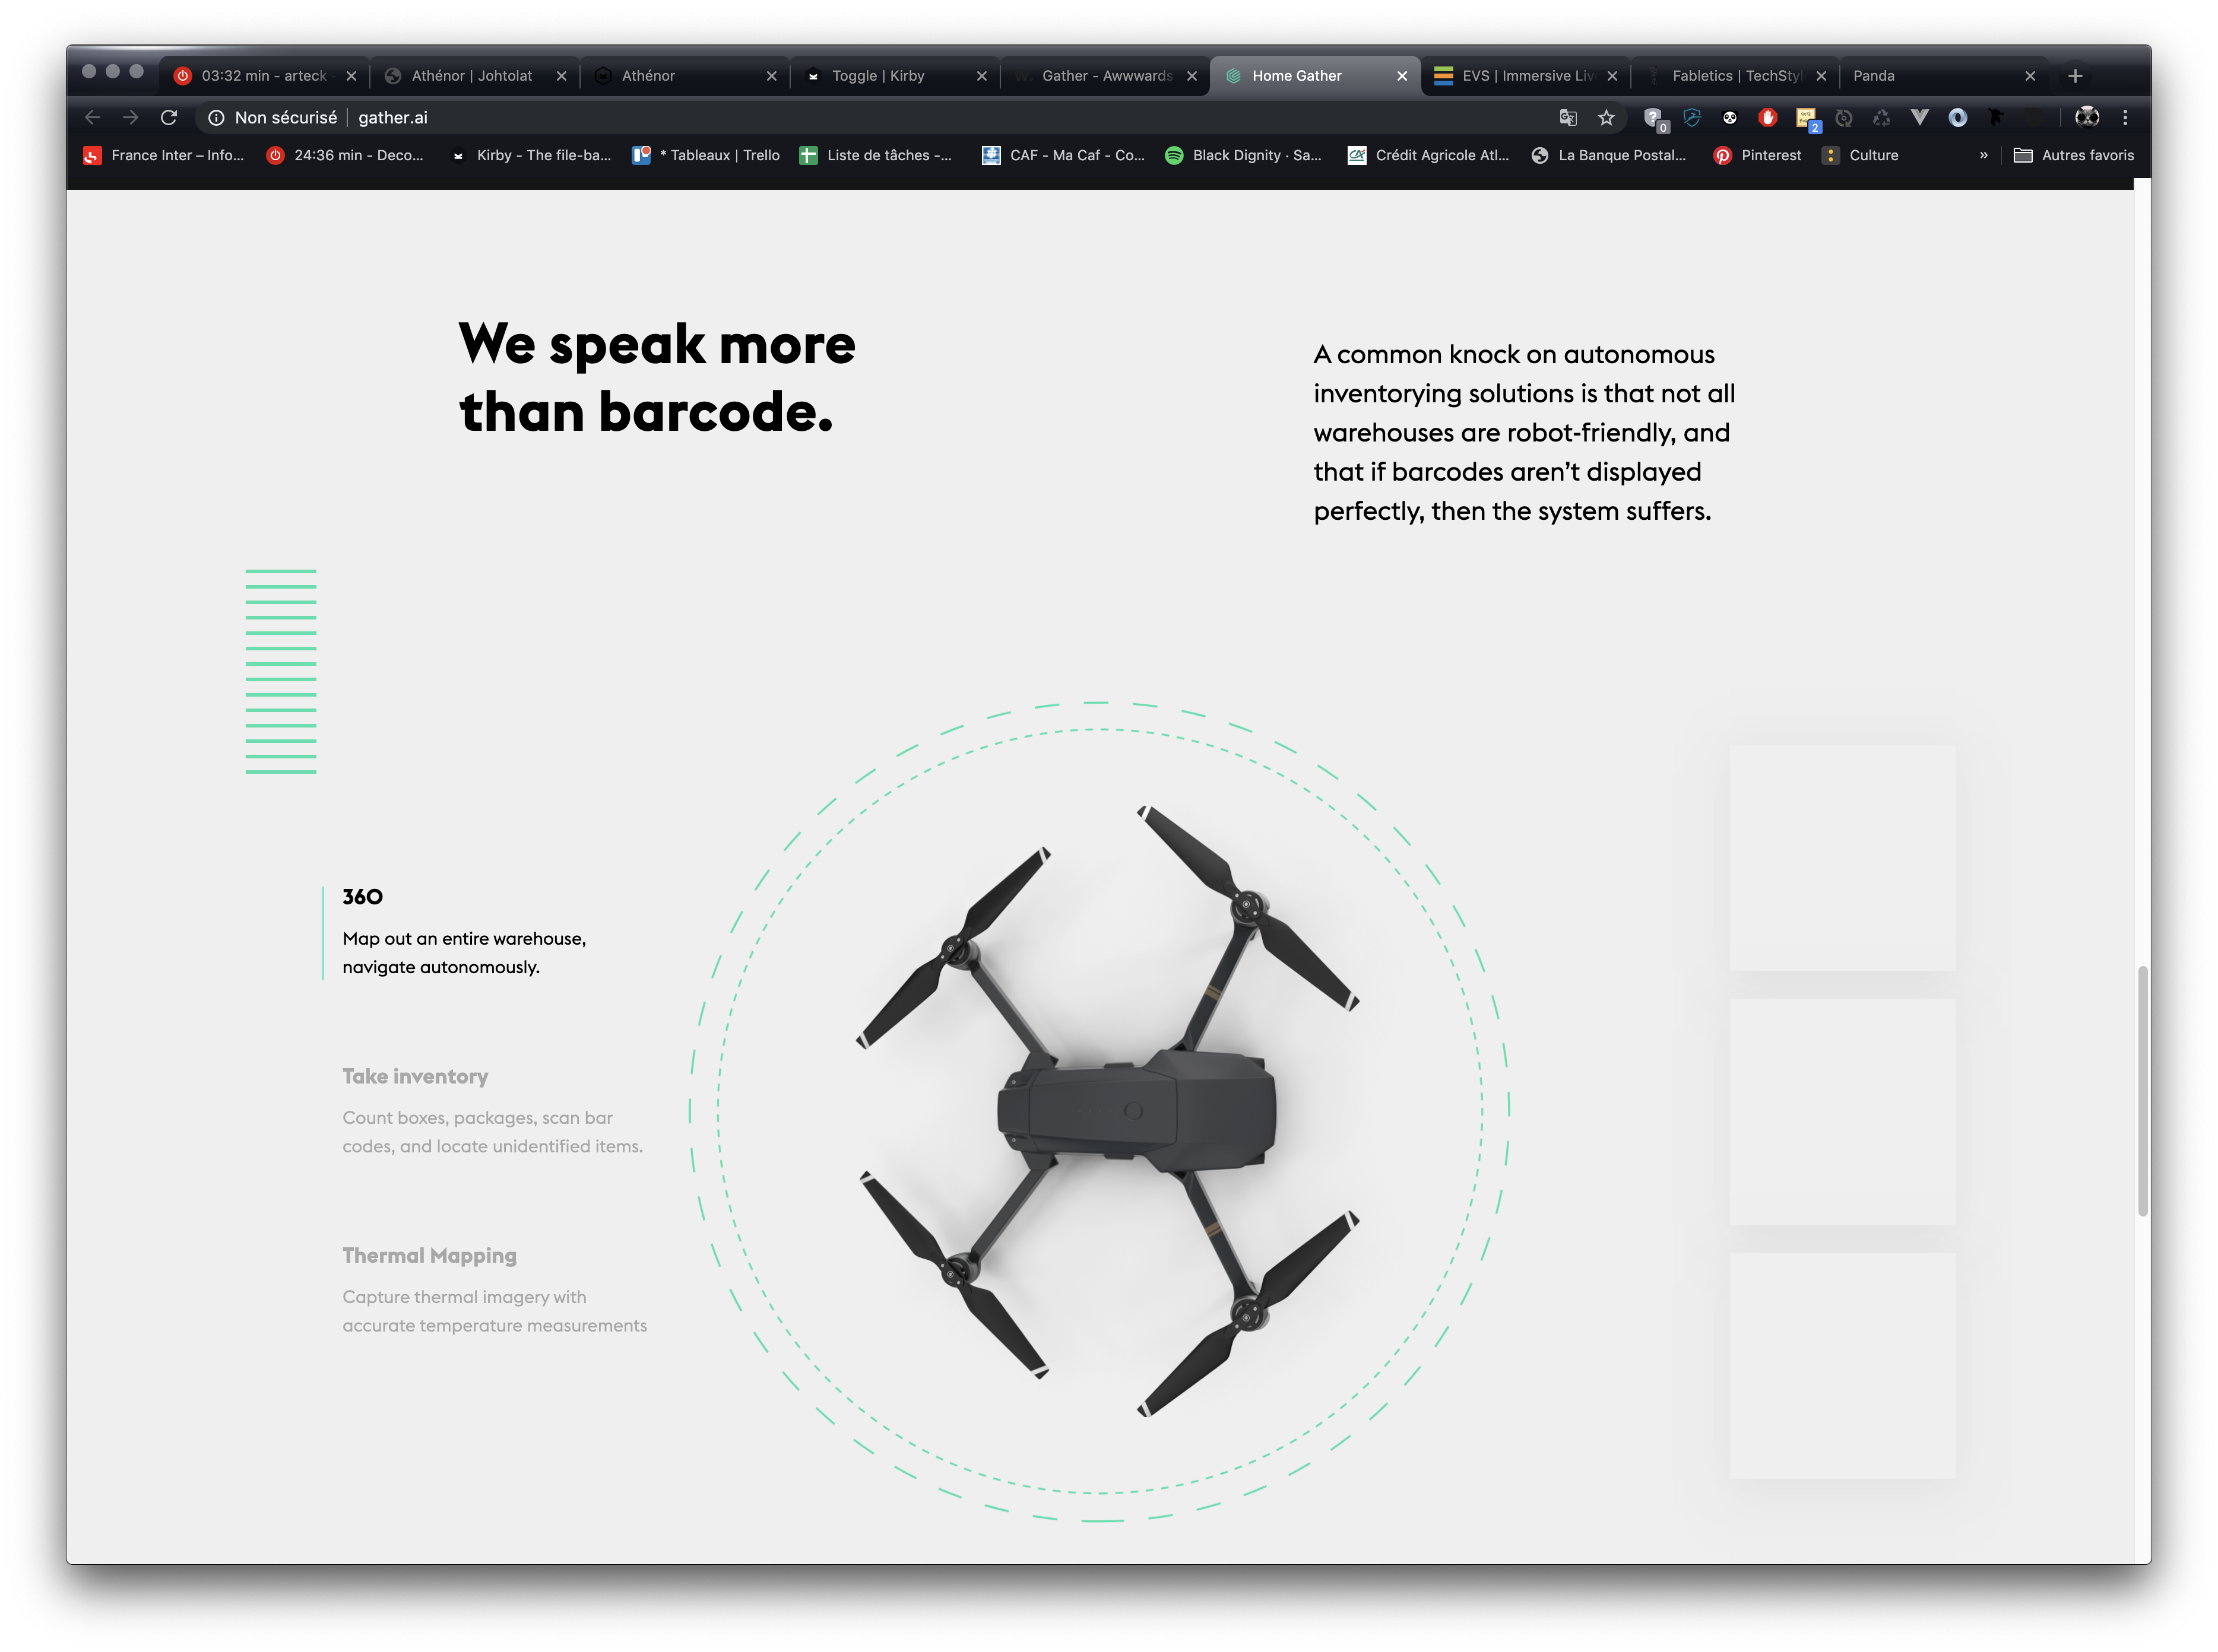Open the Liste de tâches bookmark
2218x1652 pixels.
point(876,156)
